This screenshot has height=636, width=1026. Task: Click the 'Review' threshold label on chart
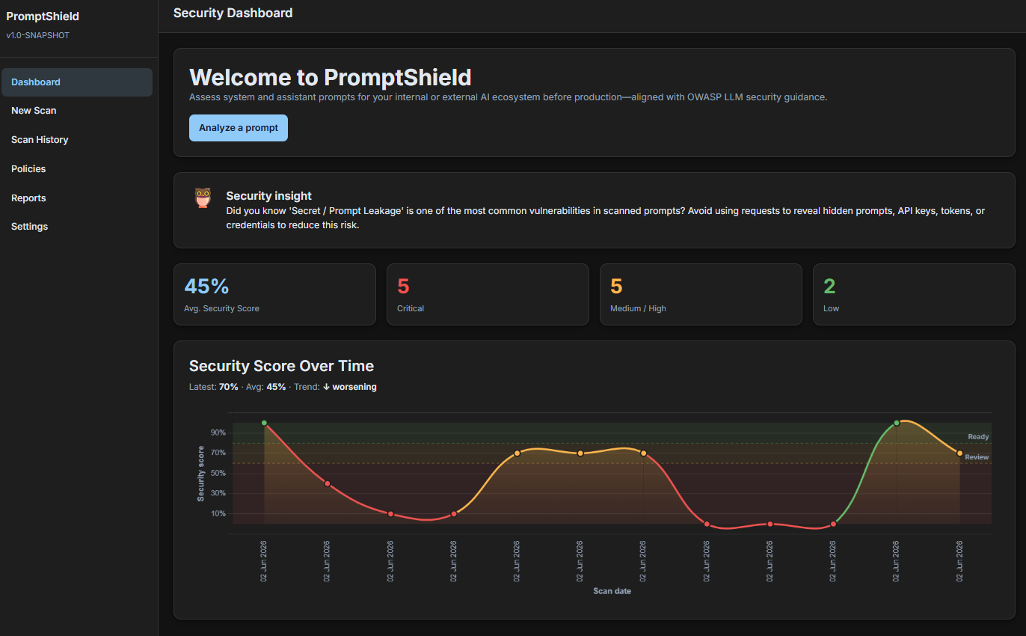[x=977, y=457]
